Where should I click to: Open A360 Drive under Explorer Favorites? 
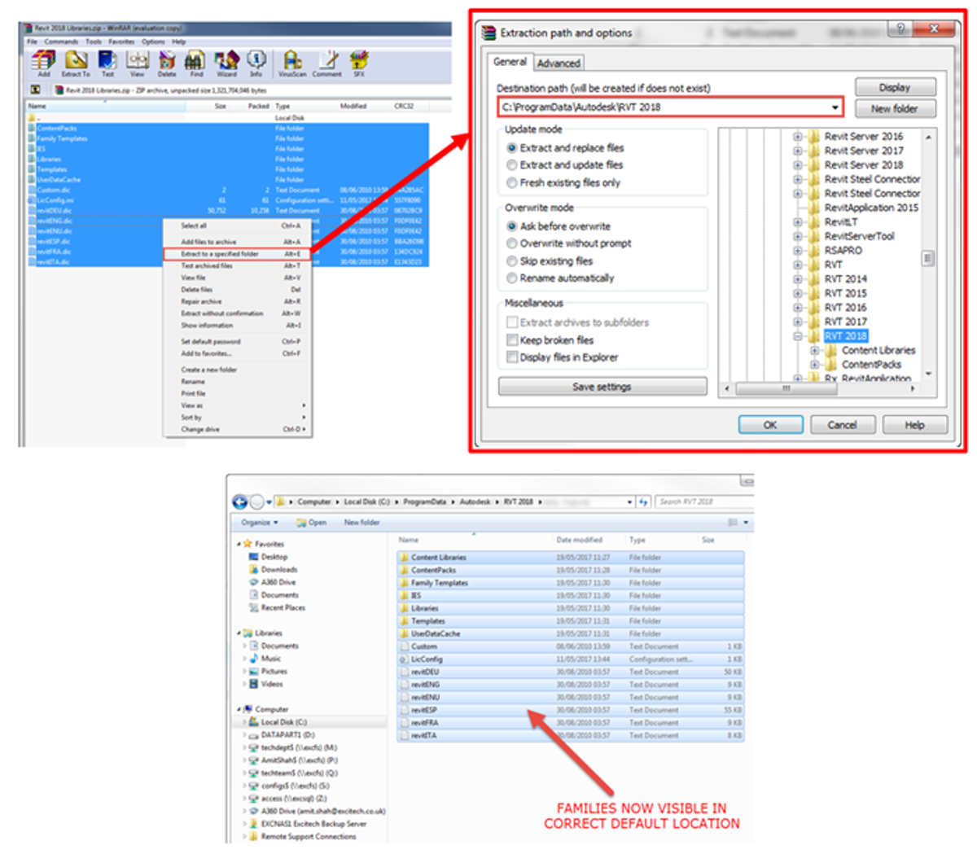pos(278,582)
